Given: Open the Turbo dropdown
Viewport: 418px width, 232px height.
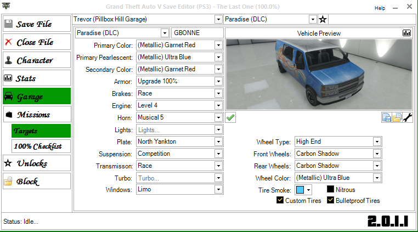Looking at the screenshot, I should [x=218, y=178].
